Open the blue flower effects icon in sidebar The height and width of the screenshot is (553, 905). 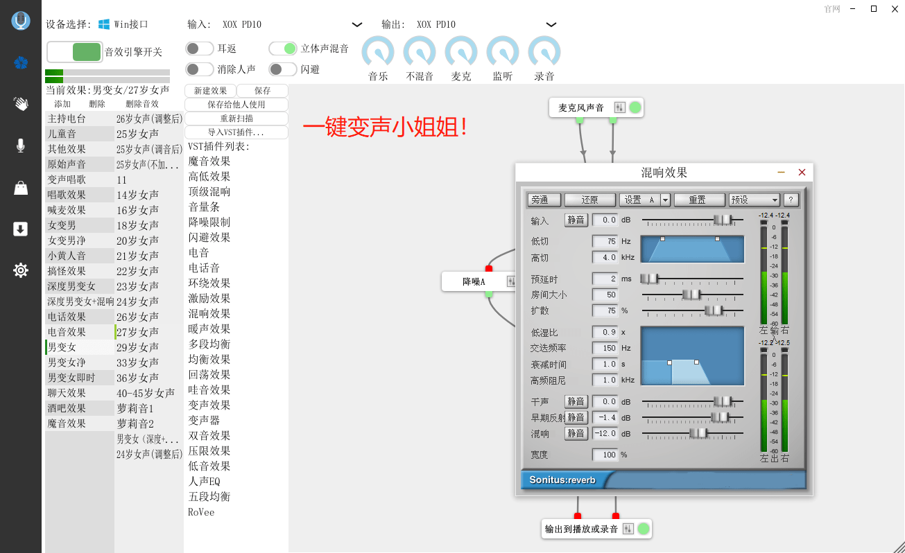[x=21, y=63]
